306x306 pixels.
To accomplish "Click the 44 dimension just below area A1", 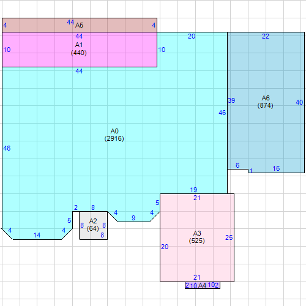I will [79, 71].
